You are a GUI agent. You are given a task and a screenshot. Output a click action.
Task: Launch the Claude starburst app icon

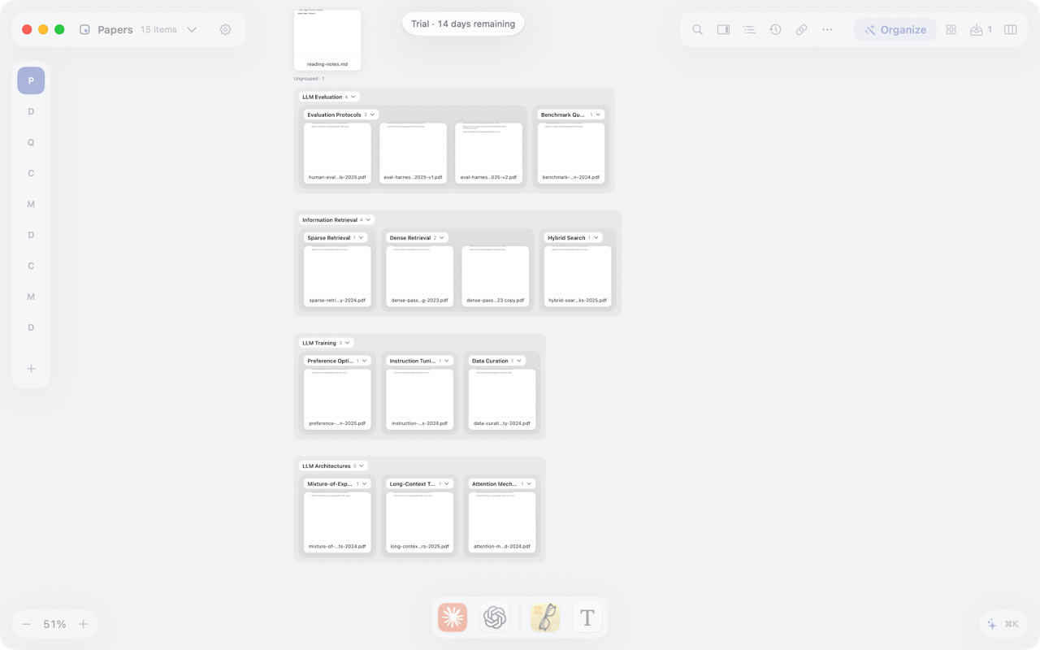pyautogui.click(x=453, y=617)
